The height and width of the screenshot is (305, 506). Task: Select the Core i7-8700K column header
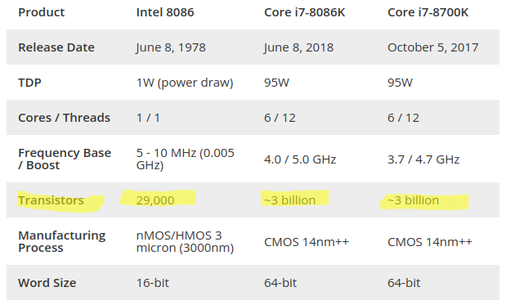(x=428, y=12)
